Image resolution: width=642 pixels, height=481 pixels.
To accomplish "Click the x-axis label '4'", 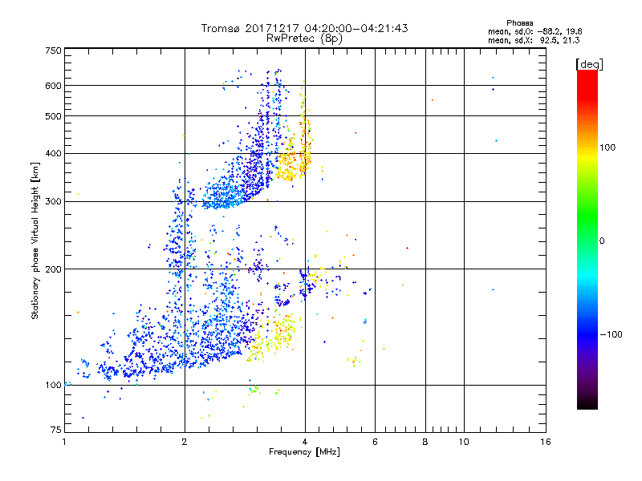I will [305, 442].
